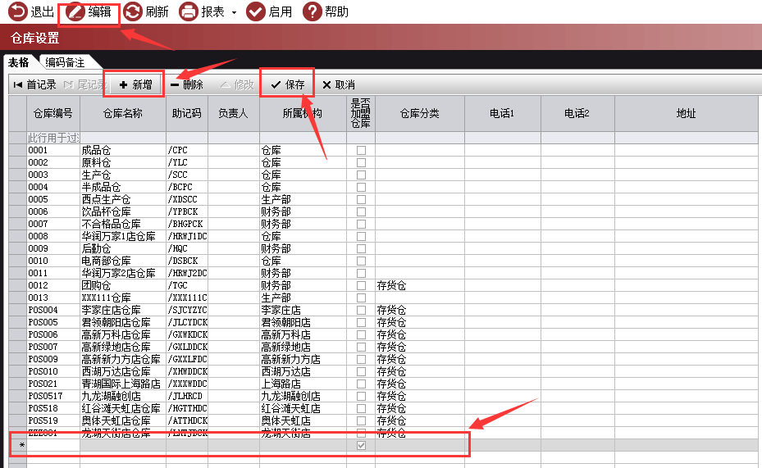Go to 首记录 first record
Image resolution: width=762 pixels, height=468 pixels.
coord(35,85)
